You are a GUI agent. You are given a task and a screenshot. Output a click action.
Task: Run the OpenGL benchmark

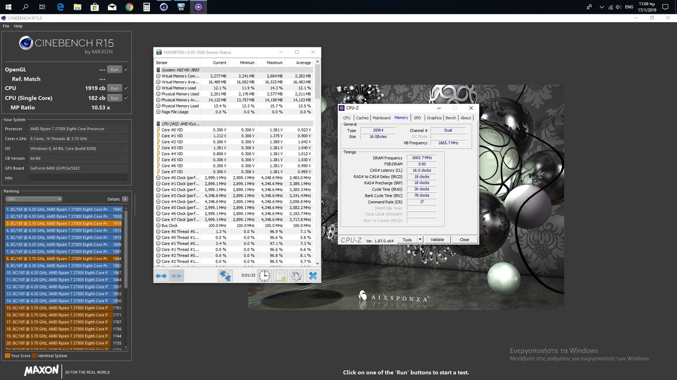pyautogui.click(x=114, y=69)
